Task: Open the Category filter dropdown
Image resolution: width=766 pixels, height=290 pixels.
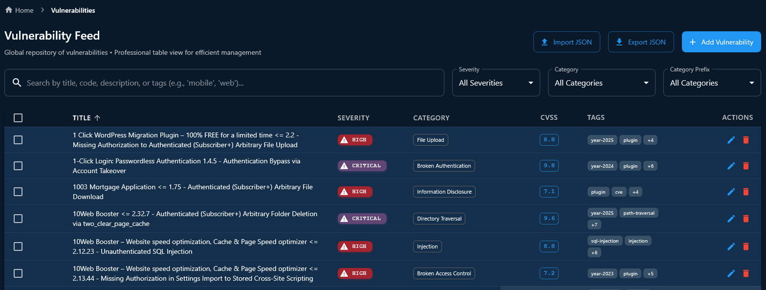Action: click(602, 83)
